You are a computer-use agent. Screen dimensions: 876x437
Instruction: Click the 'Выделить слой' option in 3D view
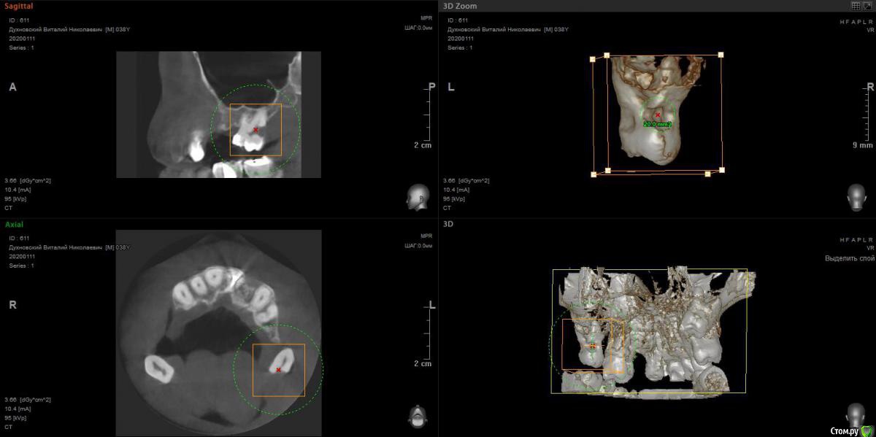click(849, 258)
